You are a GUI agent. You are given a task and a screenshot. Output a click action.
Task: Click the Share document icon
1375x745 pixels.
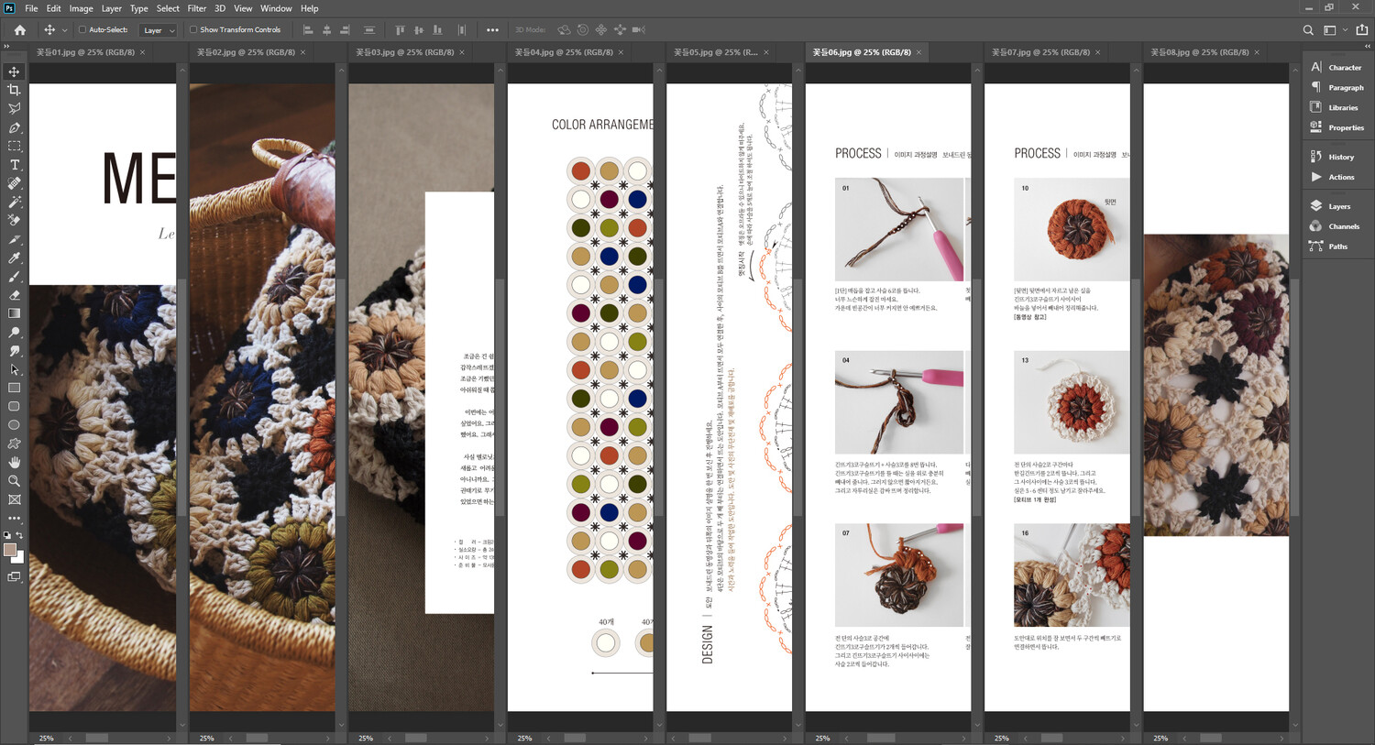[x=1361, y=30]
